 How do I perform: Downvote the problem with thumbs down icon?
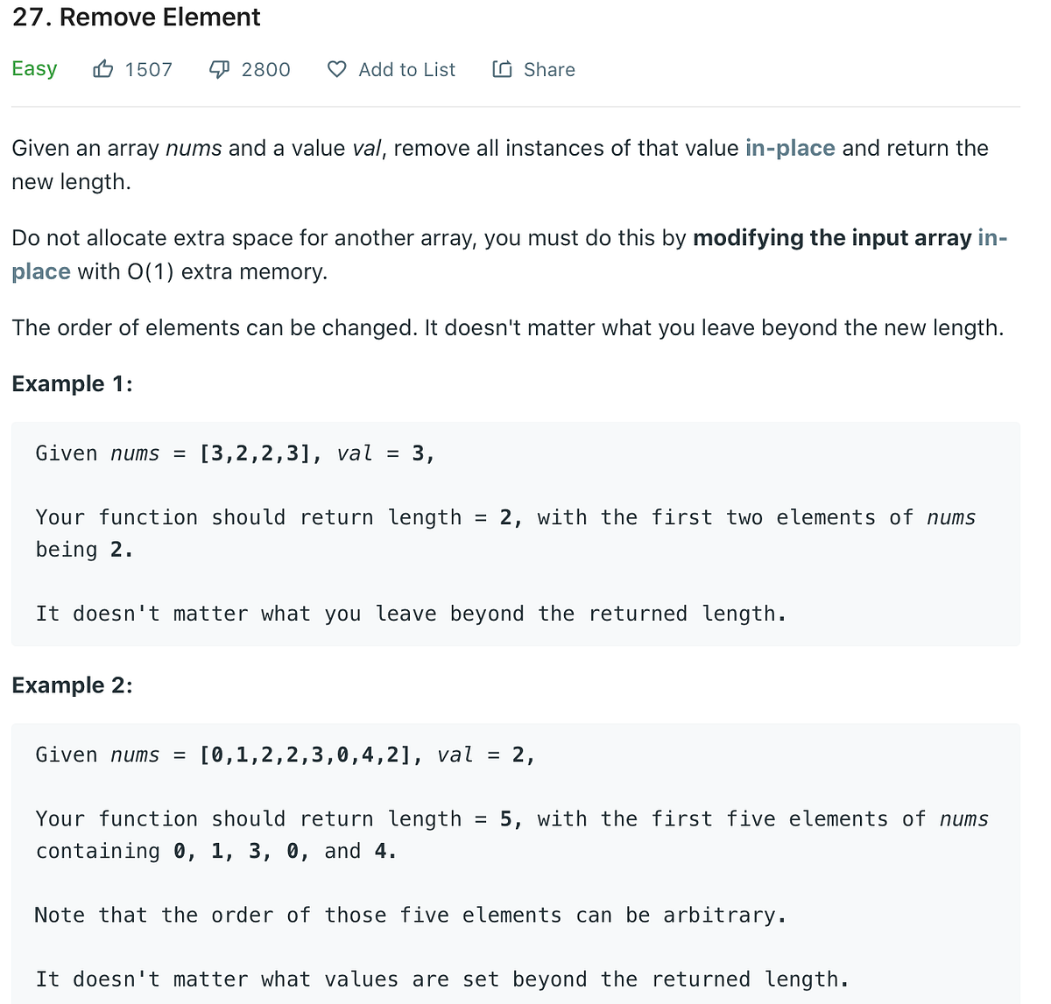click(219, 69)
